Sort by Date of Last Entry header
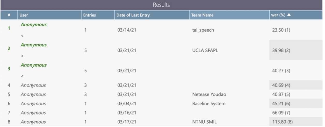Viewport: 325px width, 127px height. coord(133,15)
